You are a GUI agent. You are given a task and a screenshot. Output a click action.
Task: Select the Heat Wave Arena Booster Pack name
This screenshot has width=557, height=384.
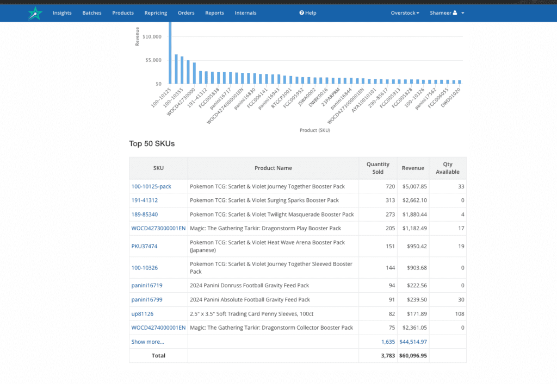pyautogui.click(x=267, y=247)
